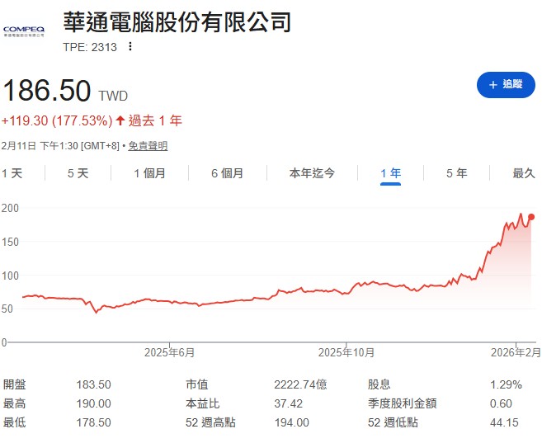Click the TPE: 2313 ticker label
The image size is (542, 443).
pos(90,47)
